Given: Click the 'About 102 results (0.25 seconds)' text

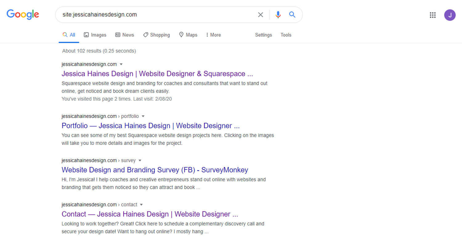Looking at the screenshot, I should click(99, 51).
